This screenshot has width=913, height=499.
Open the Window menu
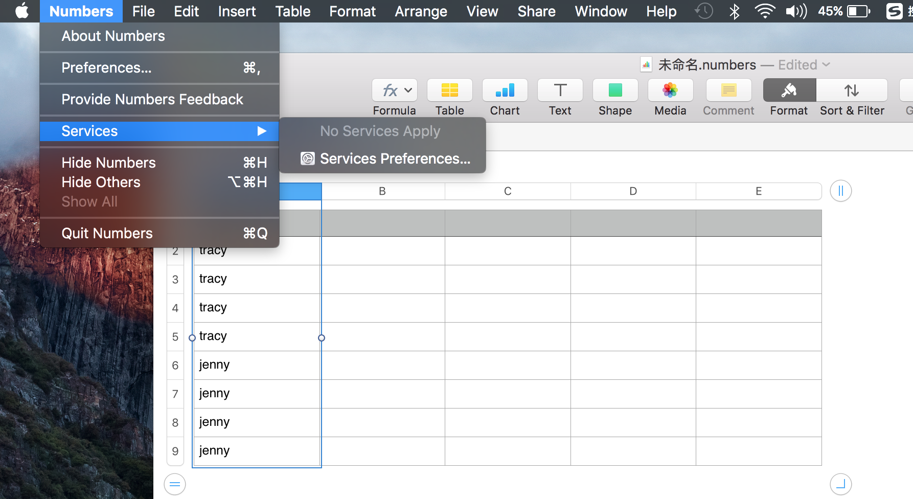click(601, 11)
